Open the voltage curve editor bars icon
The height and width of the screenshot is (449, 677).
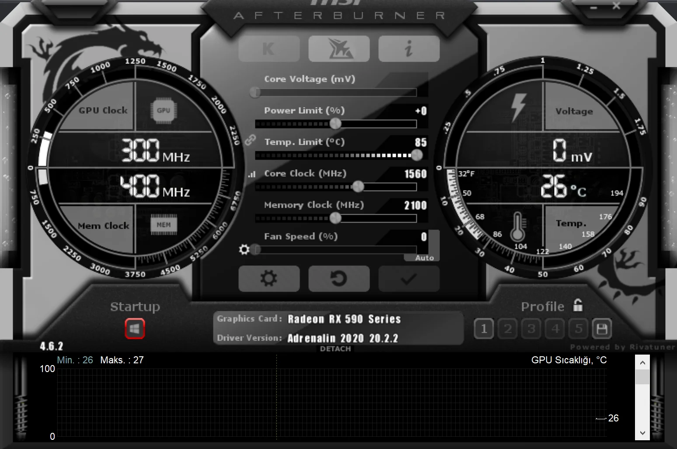click(x=251, y=174)
